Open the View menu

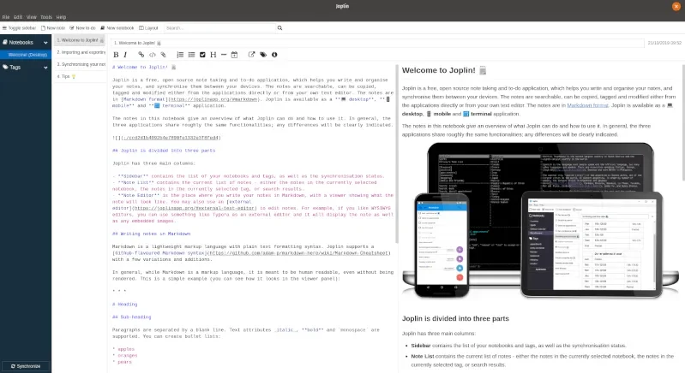(x=32, y=17)
